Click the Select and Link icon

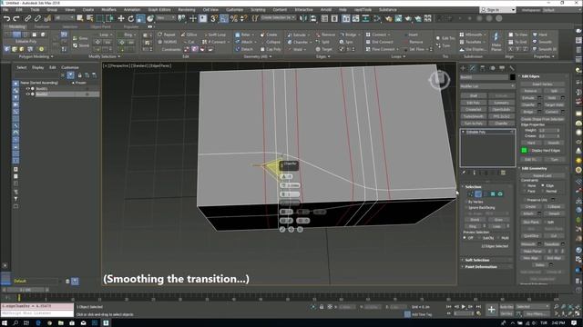(28, 18)
